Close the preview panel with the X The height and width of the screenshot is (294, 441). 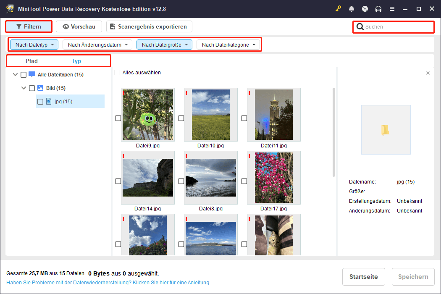(x=428, y=73)
